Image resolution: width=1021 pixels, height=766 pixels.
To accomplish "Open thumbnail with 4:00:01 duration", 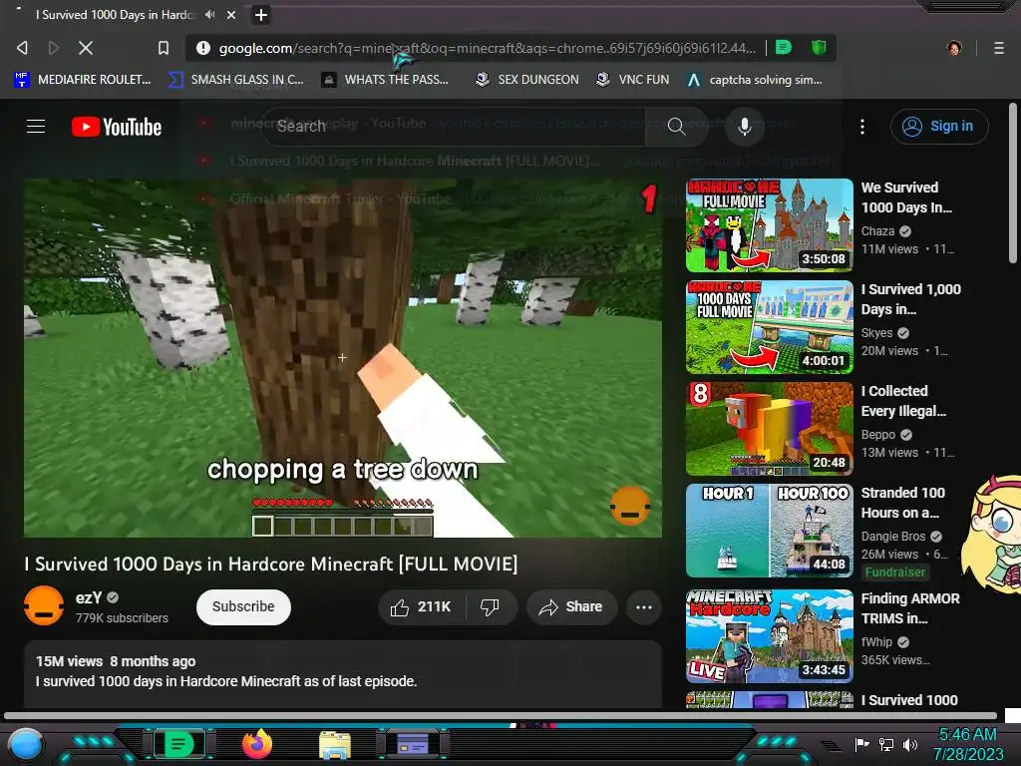I will coord(769,327).
